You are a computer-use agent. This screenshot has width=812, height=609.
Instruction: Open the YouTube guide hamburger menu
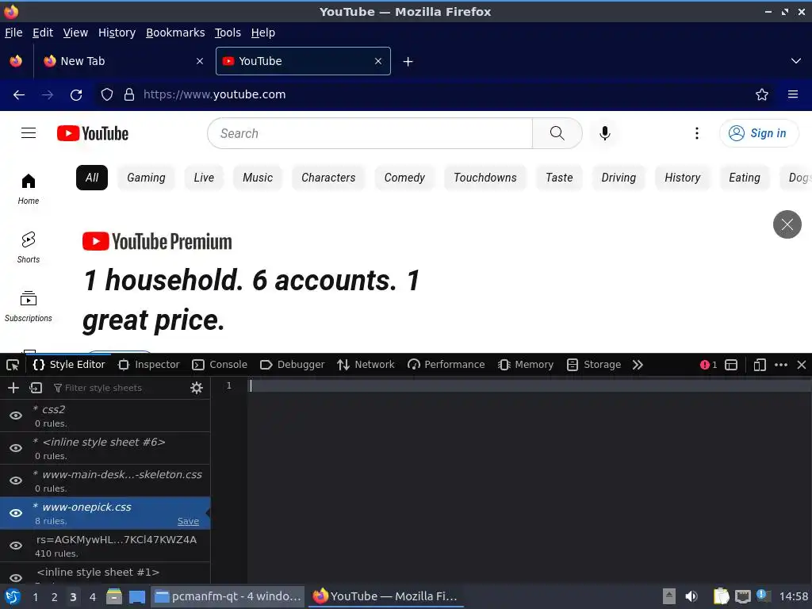tap(29, 133)
